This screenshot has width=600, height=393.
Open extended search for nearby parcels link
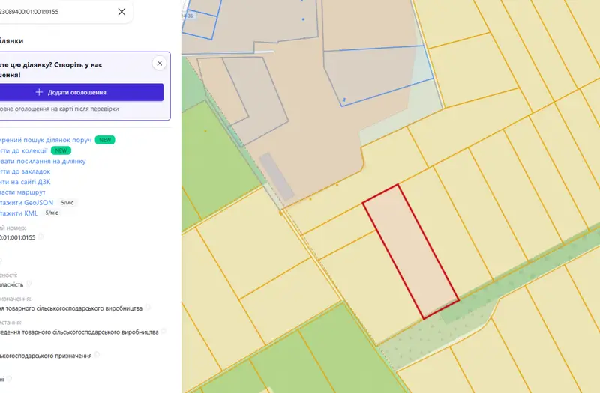point(46,140)
